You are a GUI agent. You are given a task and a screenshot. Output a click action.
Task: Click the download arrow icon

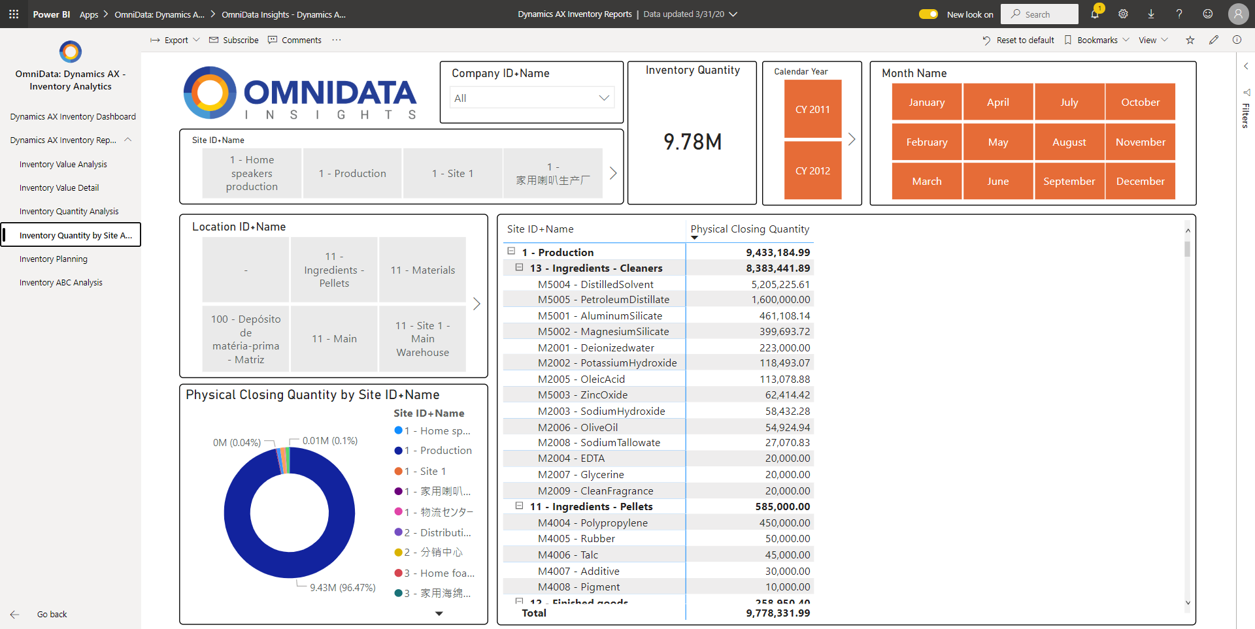tap(1151, 14)
